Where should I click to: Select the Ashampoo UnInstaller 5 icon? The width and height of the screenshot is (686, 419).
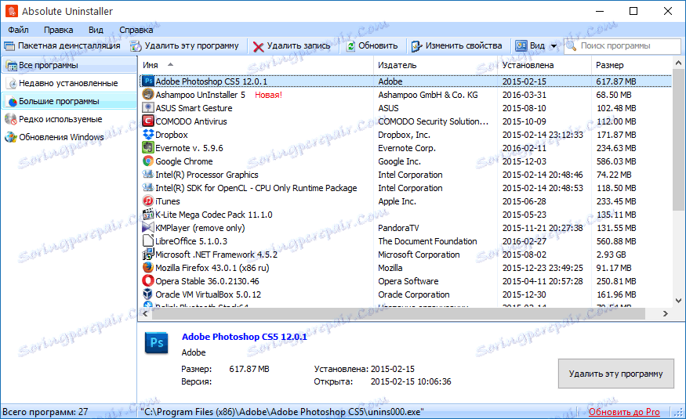point(148,95)
